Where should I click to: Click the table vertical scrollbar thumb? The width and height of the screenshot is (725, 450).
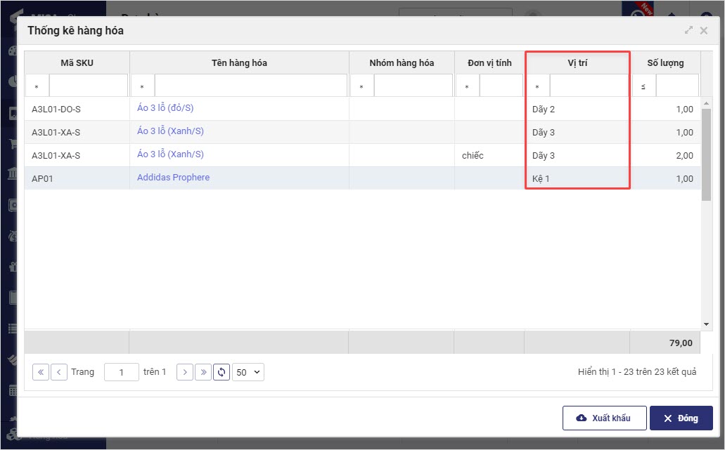[706, 154]
